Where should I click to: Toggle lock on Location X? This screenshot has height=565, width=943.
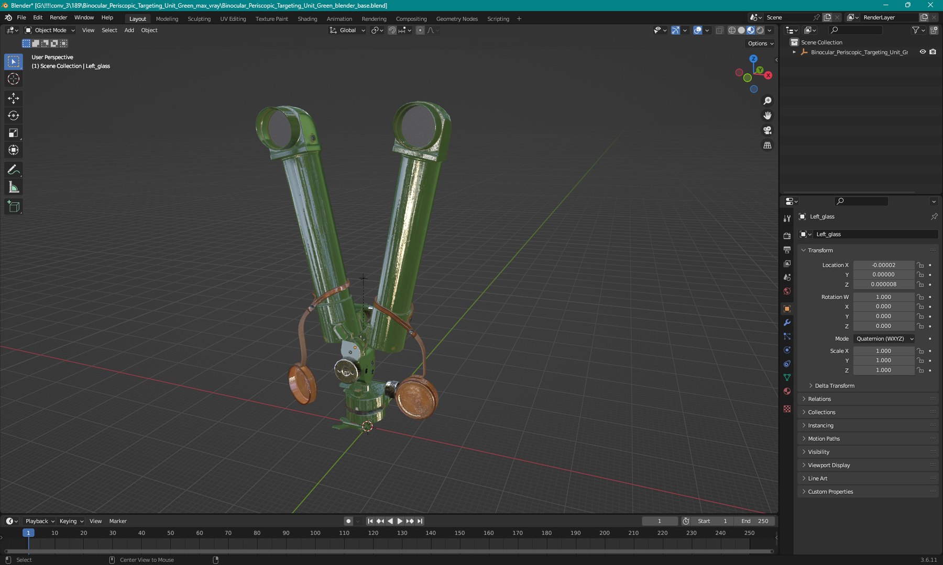[x=920, y=265]
